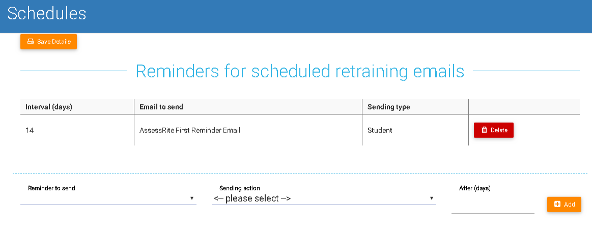Click the Sending type column header
This screenshot has height=228, width=592.
[389, 107]
